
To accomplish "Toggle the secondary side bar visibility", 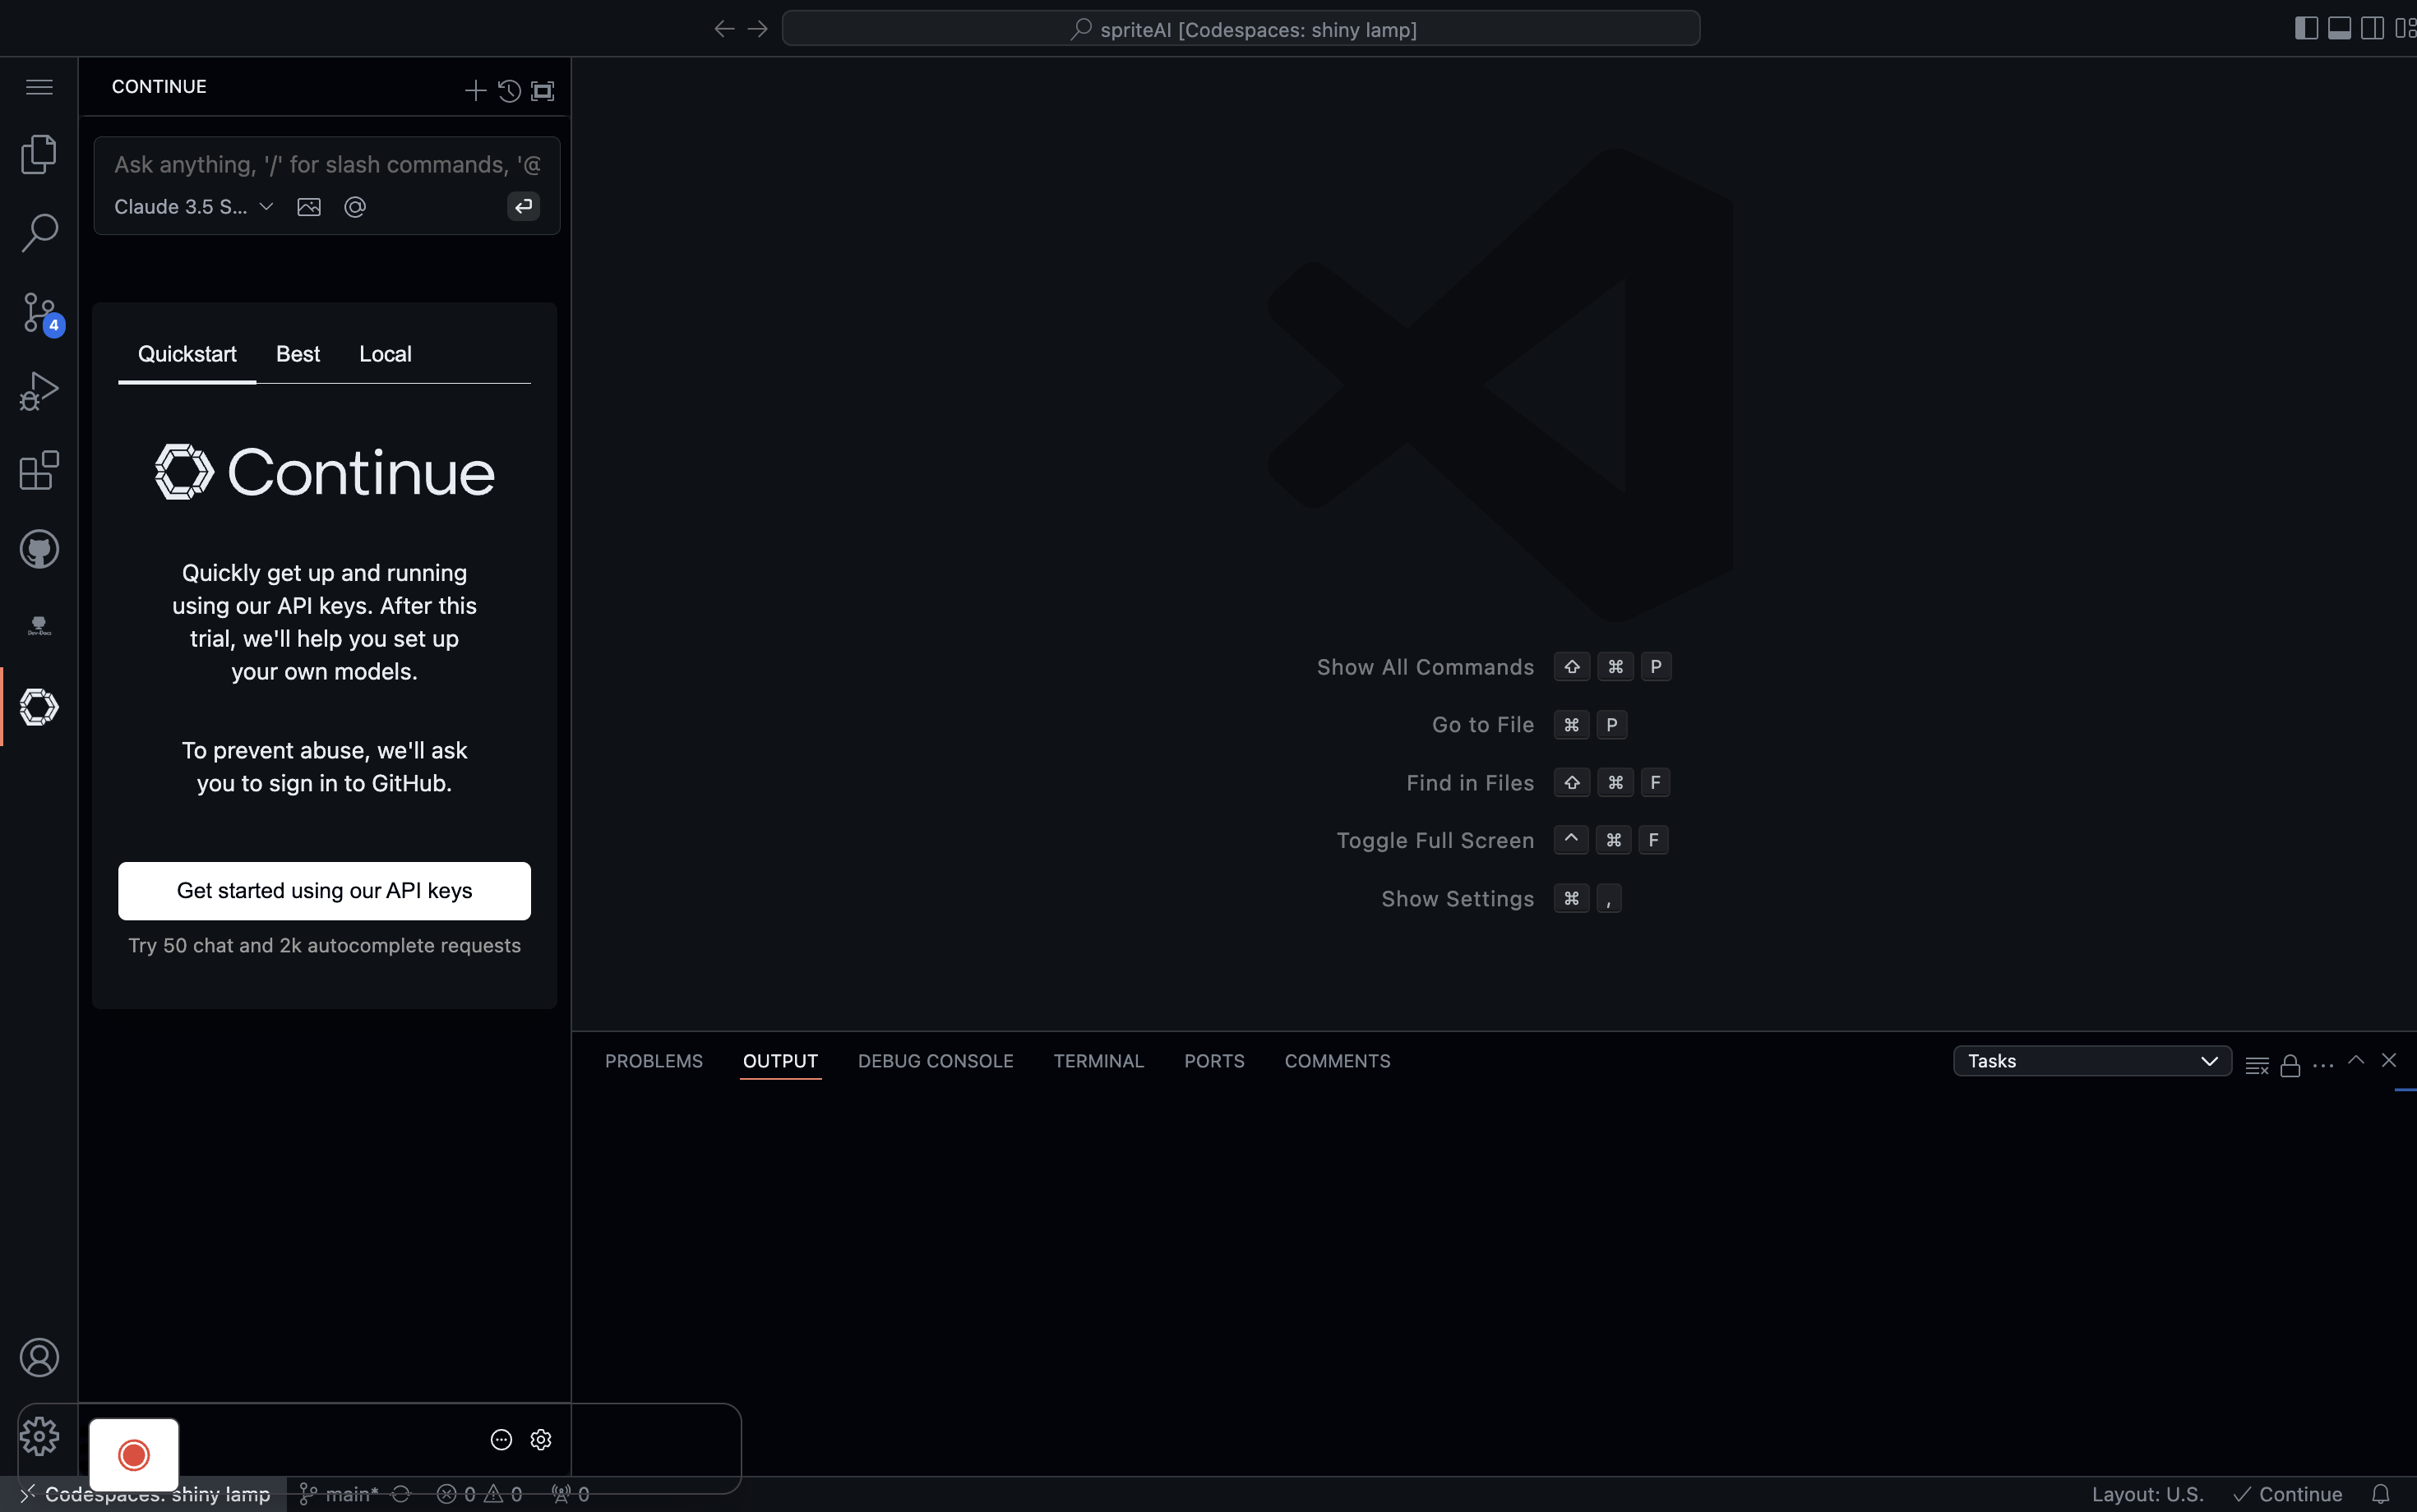I will (x=2372, y=27).
